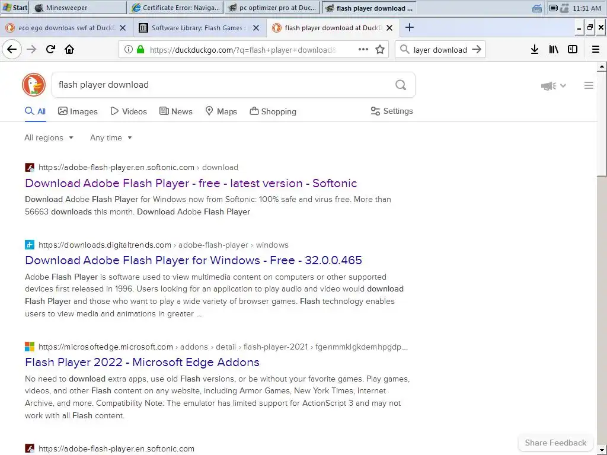Click the page scrollbar up arrow

tap(602, 67)
